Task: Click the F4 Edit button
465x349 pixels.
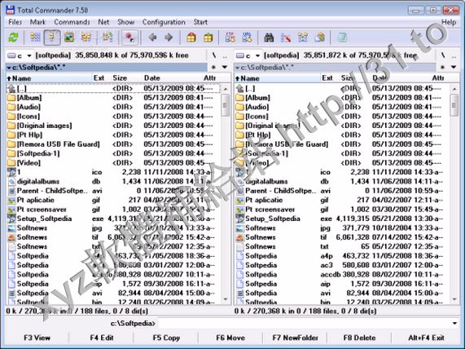Action: 102,338
